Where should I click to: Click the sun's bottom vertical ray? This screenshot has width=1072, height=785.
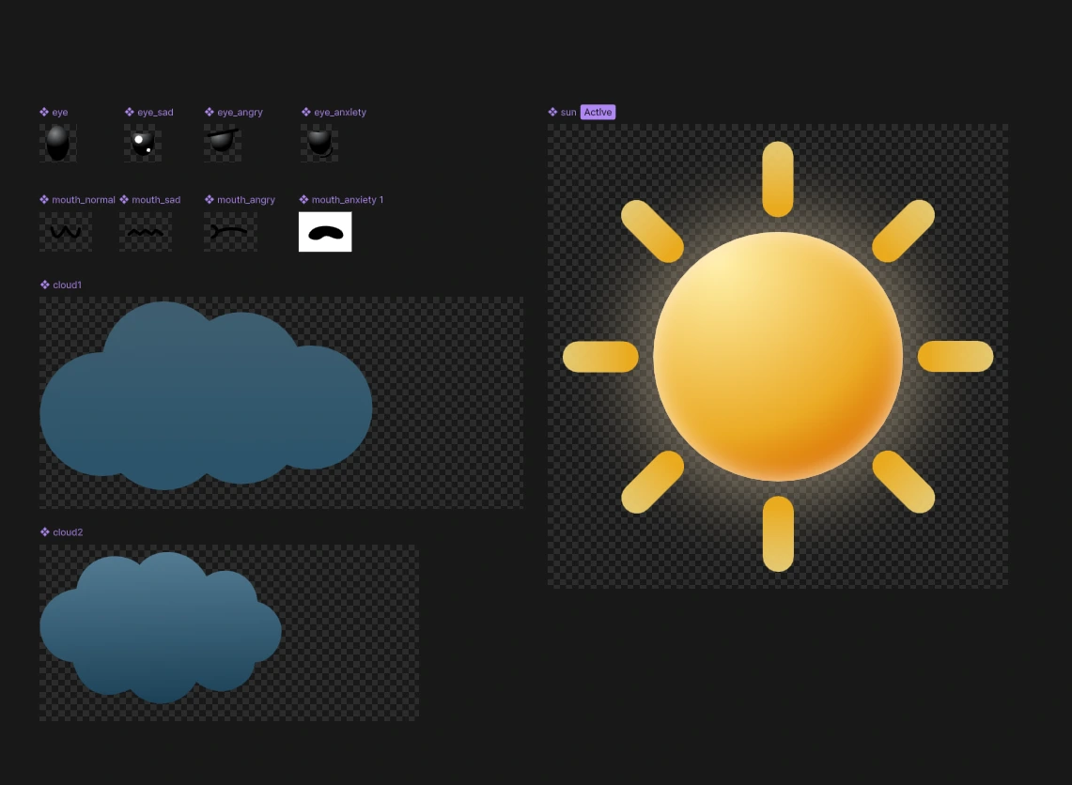[x=778, y=533]
